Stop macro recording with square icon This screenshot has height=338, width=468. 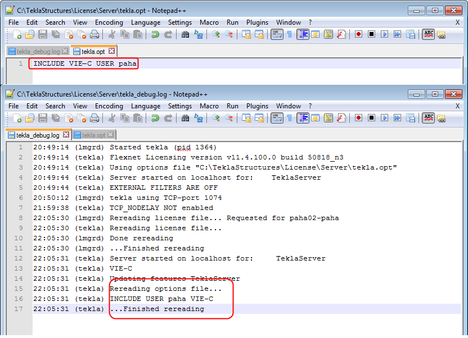tap(371, 34)
